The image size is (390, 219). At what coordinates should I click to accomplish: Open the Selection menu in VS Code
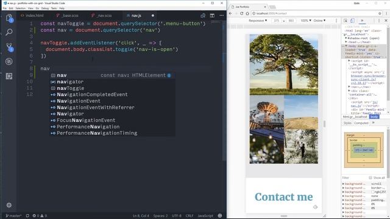(x=20, y=8)
